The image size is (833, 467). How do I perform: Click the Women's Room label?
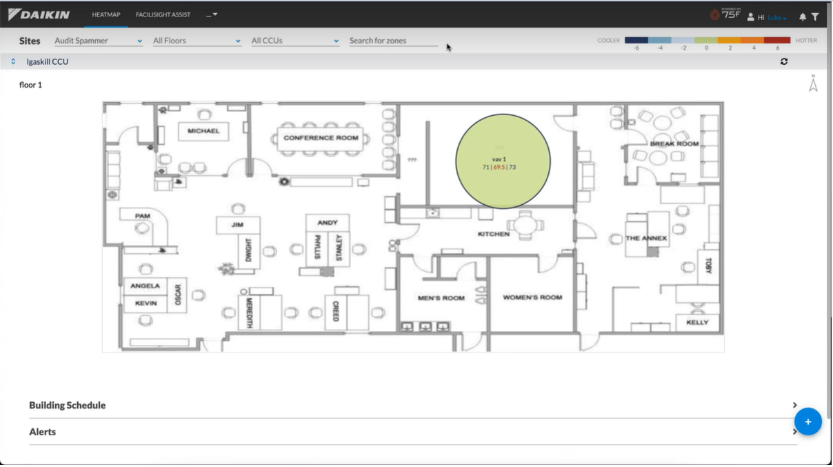click(532, 297)
